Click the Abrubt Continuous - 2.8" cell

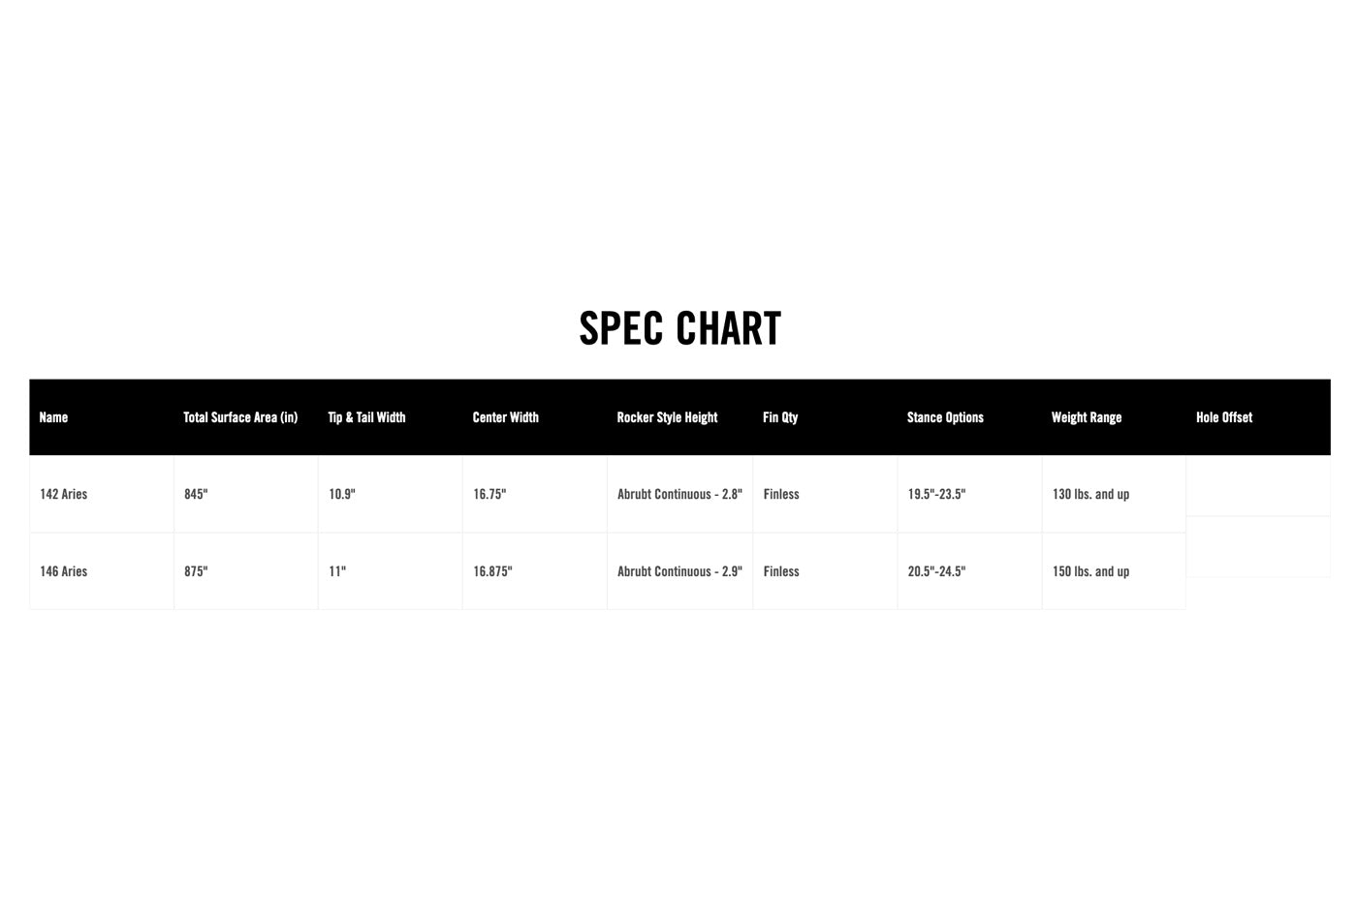pyautogui.click(x=679, y=494)
